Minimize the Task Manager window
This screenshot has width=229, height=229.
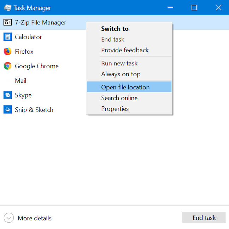170,7
